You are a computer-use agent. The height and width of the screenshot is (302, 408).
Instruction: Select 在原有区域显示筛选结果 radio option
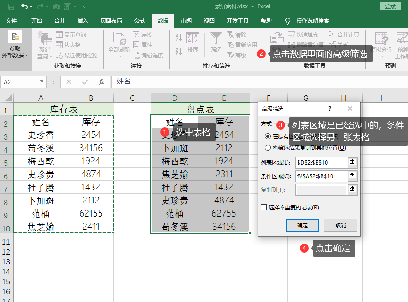[x=268, y=137]
